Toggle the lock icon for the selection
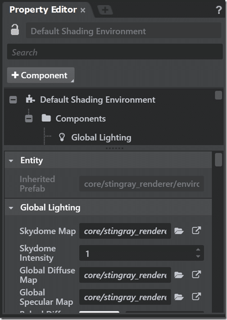 [x=15, y=30]
